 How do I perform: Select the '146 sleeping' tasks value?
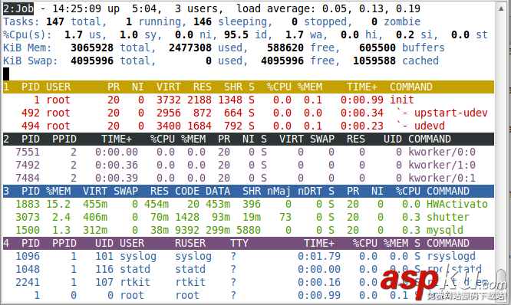tap(232, 21)
